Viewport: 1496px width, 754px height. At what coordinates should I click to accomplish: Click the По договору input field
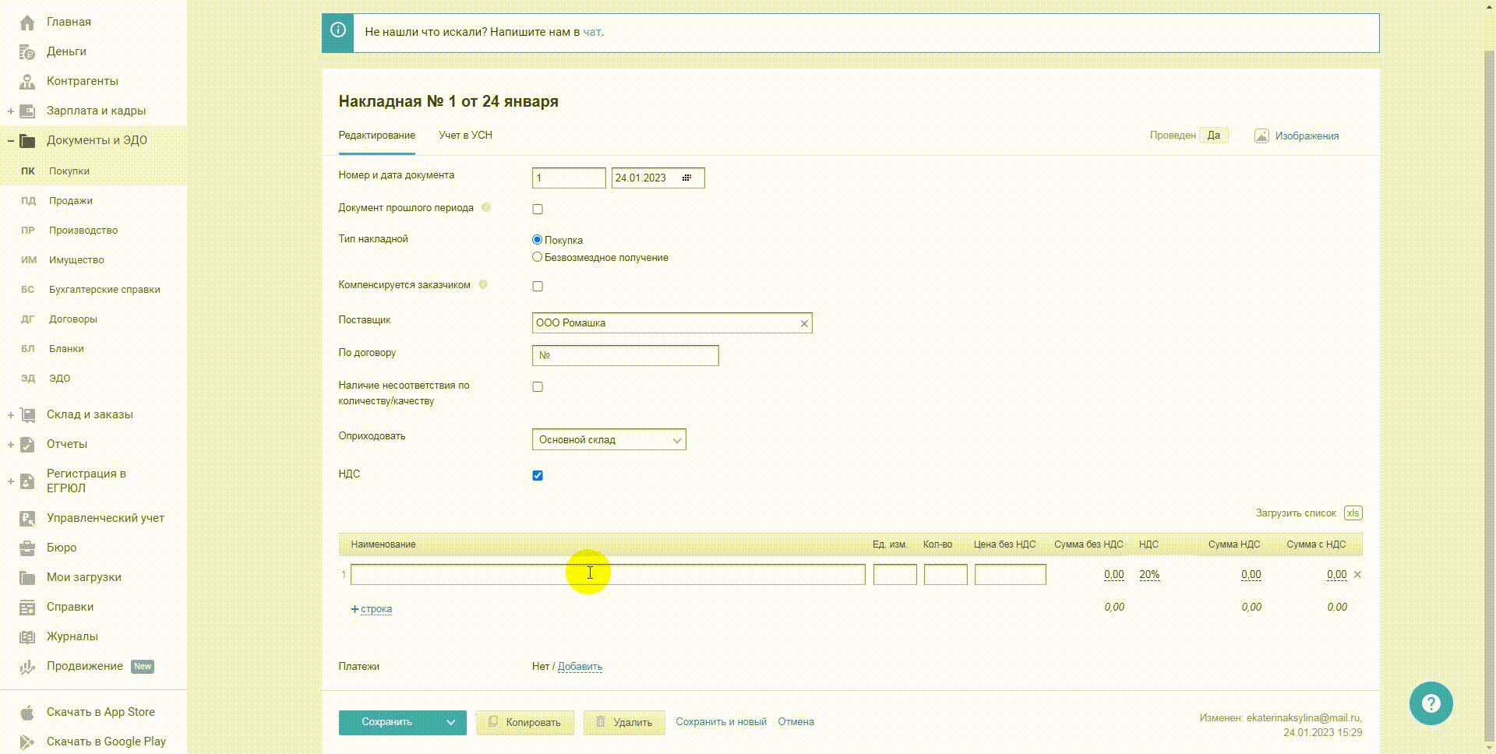pyautogui.click(x=626, y=356)
